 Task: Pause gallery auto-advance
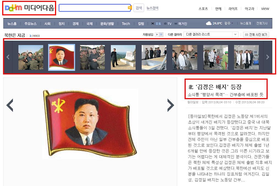[x=161, y=35]
